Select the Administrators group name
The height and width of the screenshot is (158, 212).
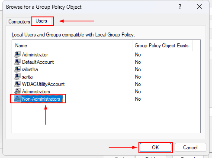click(36, 92)
